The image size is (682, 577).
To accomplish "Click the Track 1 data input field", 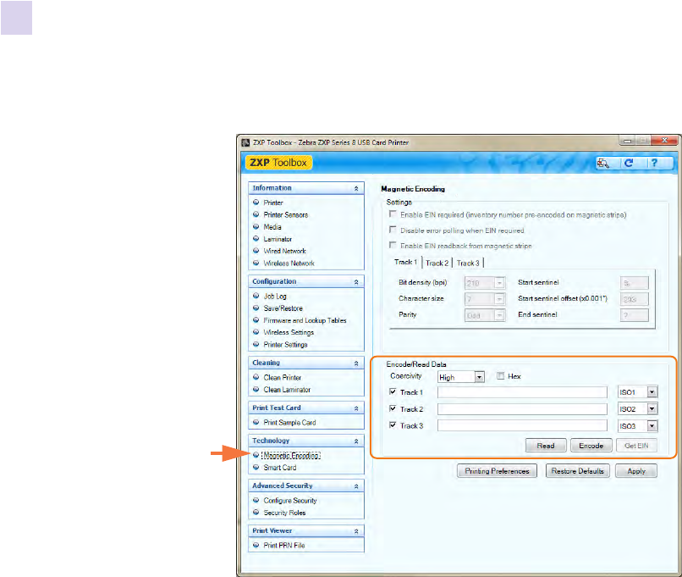I will coord(522,392).
